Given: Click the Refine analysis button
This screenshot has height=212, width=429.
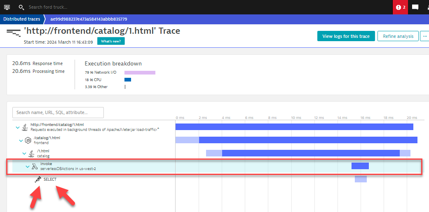Looking at the screenshot, I should click(x=398, y=36).
